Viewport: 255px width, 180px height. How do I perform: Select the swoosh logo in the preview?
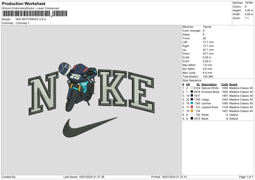coord(90,127)
